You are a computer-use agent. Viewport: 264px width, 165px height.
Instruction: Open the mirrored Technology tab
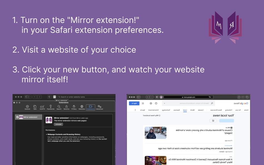click(x=166, y=110)
